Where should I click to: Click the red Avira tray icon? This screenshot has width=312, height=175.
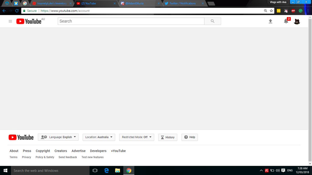(267, 170)
